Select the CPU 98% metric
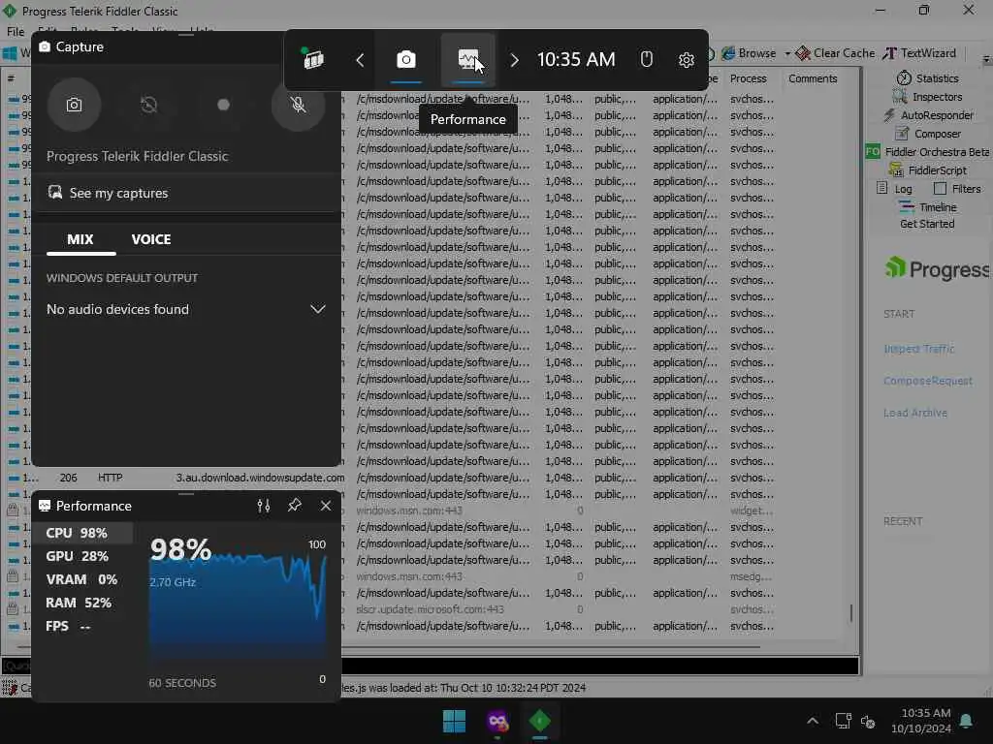This screenshot has width=993, height=744. point(82,533)
